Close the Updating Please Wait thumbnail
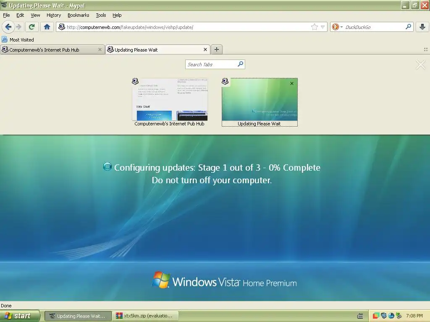This screenshot has width=430, height=322. pyautogui.click(x=292, y=83)
